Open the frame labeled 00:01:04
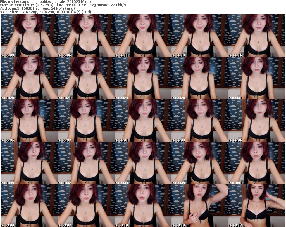Image resolution: width=286 pixels, height=227 pixels. click(29, 206)
